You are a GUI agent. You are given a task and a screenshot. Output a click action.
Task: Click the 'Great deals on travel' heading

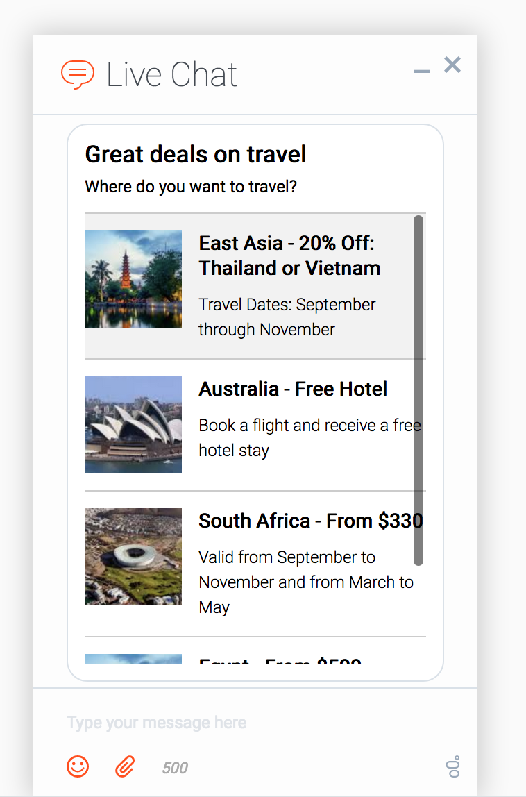pos(195,154)
